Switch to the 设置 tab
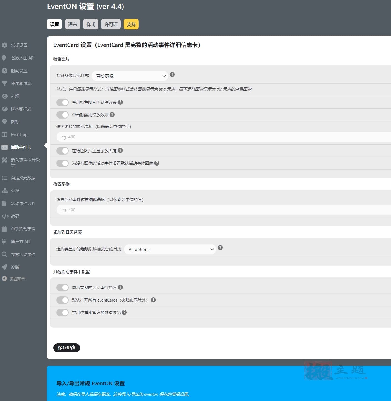Screen dimensions: 391x401 (x=54, y=24)
